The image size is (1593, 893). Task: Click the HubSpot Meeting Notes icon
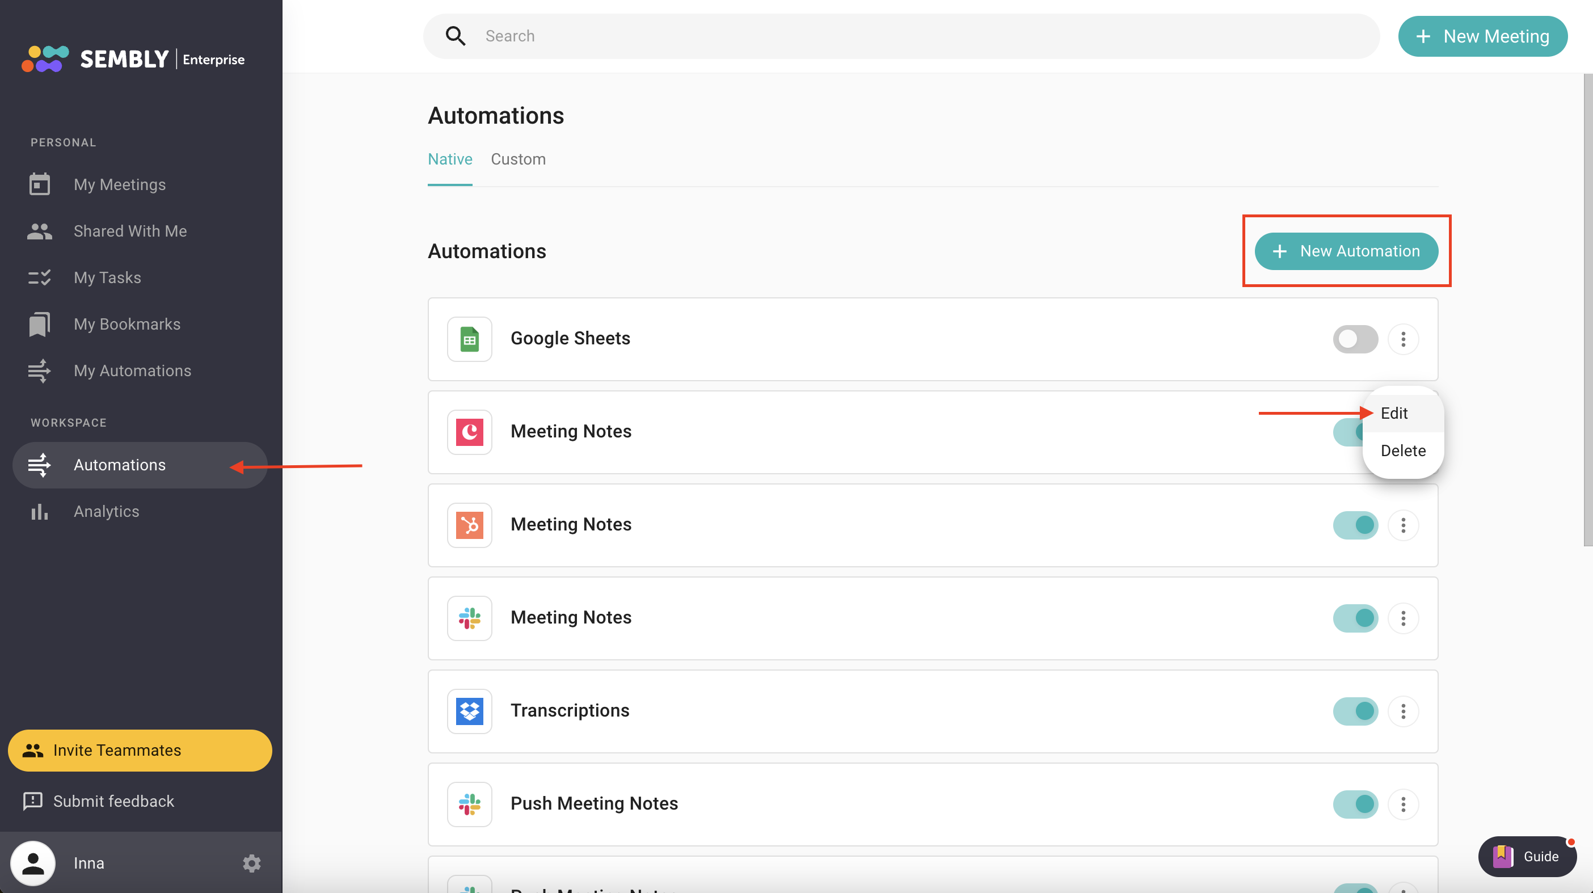point(469,524)
